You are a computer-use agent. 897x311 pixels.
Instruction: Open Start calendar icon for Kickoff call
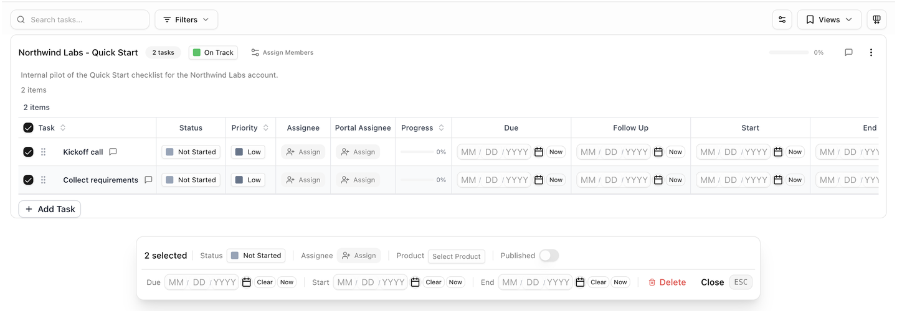[778, 152]
